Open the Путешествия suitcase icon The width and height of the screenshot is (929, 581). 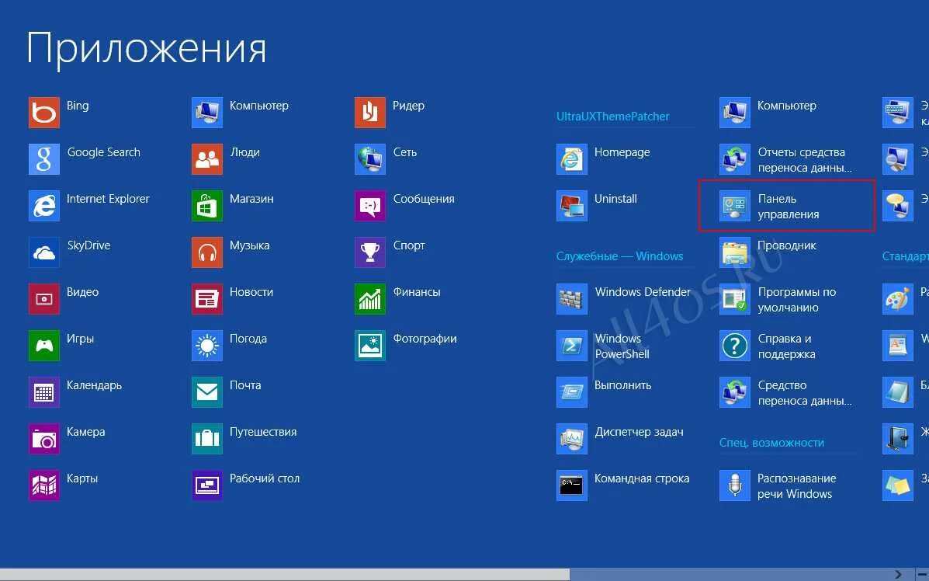pos(206,439)
